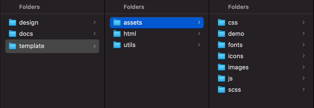Click the docs folder icon
Screen dimensions: 314x108
tap(12, 34)
